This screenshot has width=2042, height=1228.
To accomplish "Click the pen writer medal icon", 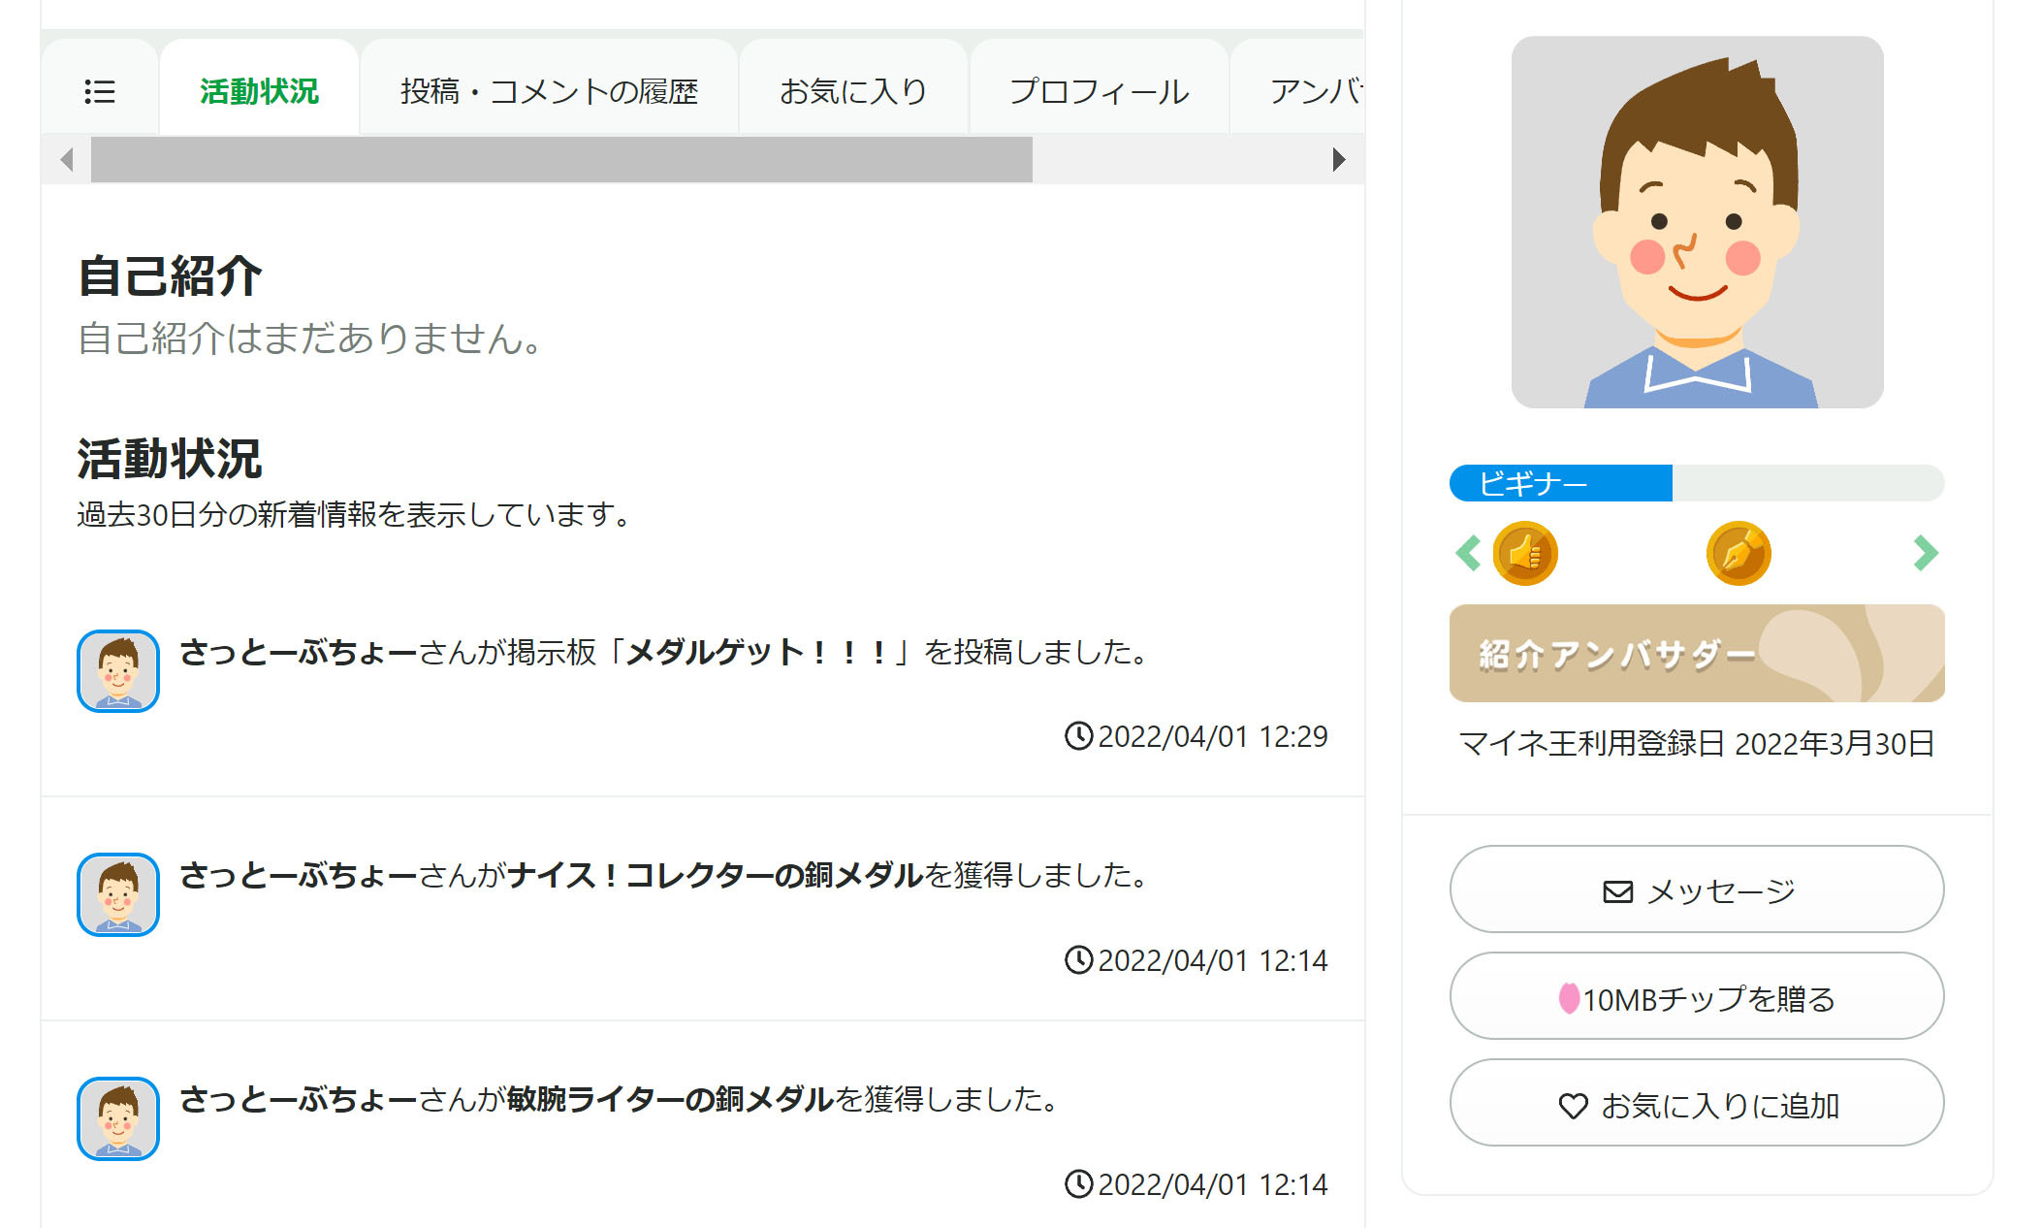I will click(1738, 554).
